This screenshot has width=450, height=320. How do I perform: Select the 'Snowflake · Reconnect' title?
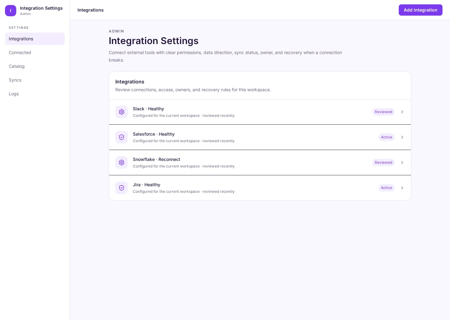(157, 159)
